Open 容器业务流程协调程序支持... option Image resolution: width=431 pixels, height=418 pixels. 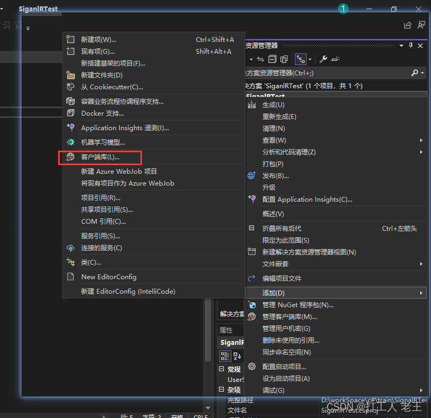pos(154,102)
